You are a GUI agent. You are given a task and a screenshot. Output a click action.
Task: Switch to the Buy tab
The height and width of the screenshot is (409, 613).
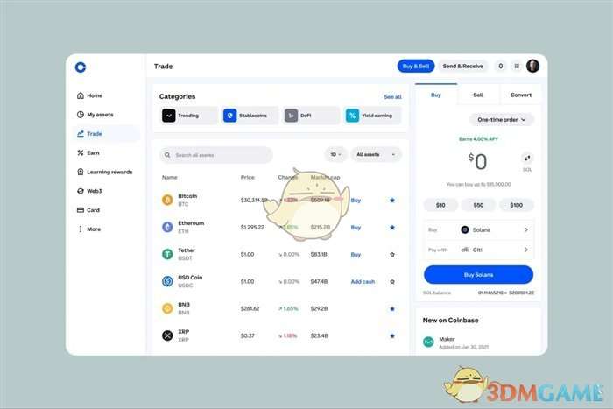tap(436, 95)
